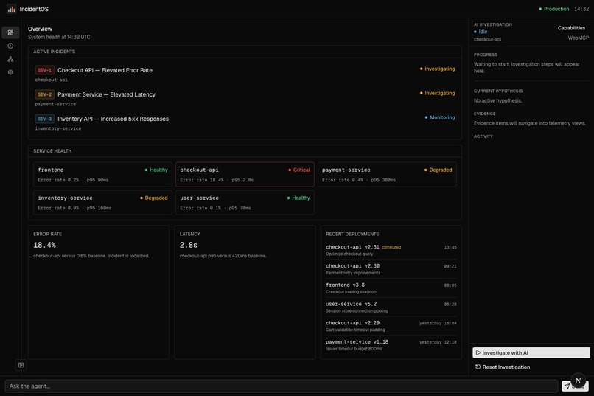Click the inventory-service tag under SEV-3
The height and width of the screenshot is (396, 594).
pyautogui.click(x=58, y=128)
